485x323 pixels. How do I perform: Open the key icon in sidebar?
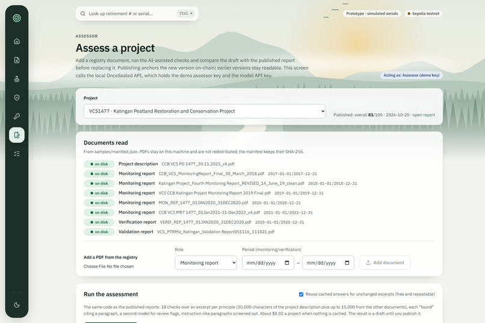[17, 116]
